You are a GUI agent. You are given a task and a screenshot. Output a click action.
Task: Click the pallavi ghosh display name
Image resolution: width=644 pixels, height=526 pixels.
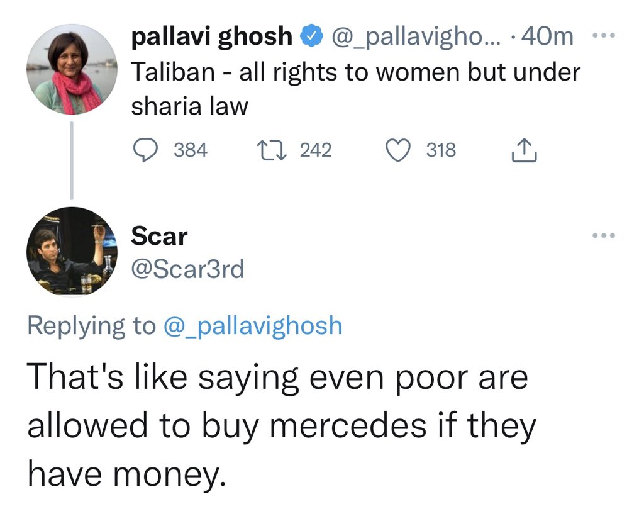(211, 38)
